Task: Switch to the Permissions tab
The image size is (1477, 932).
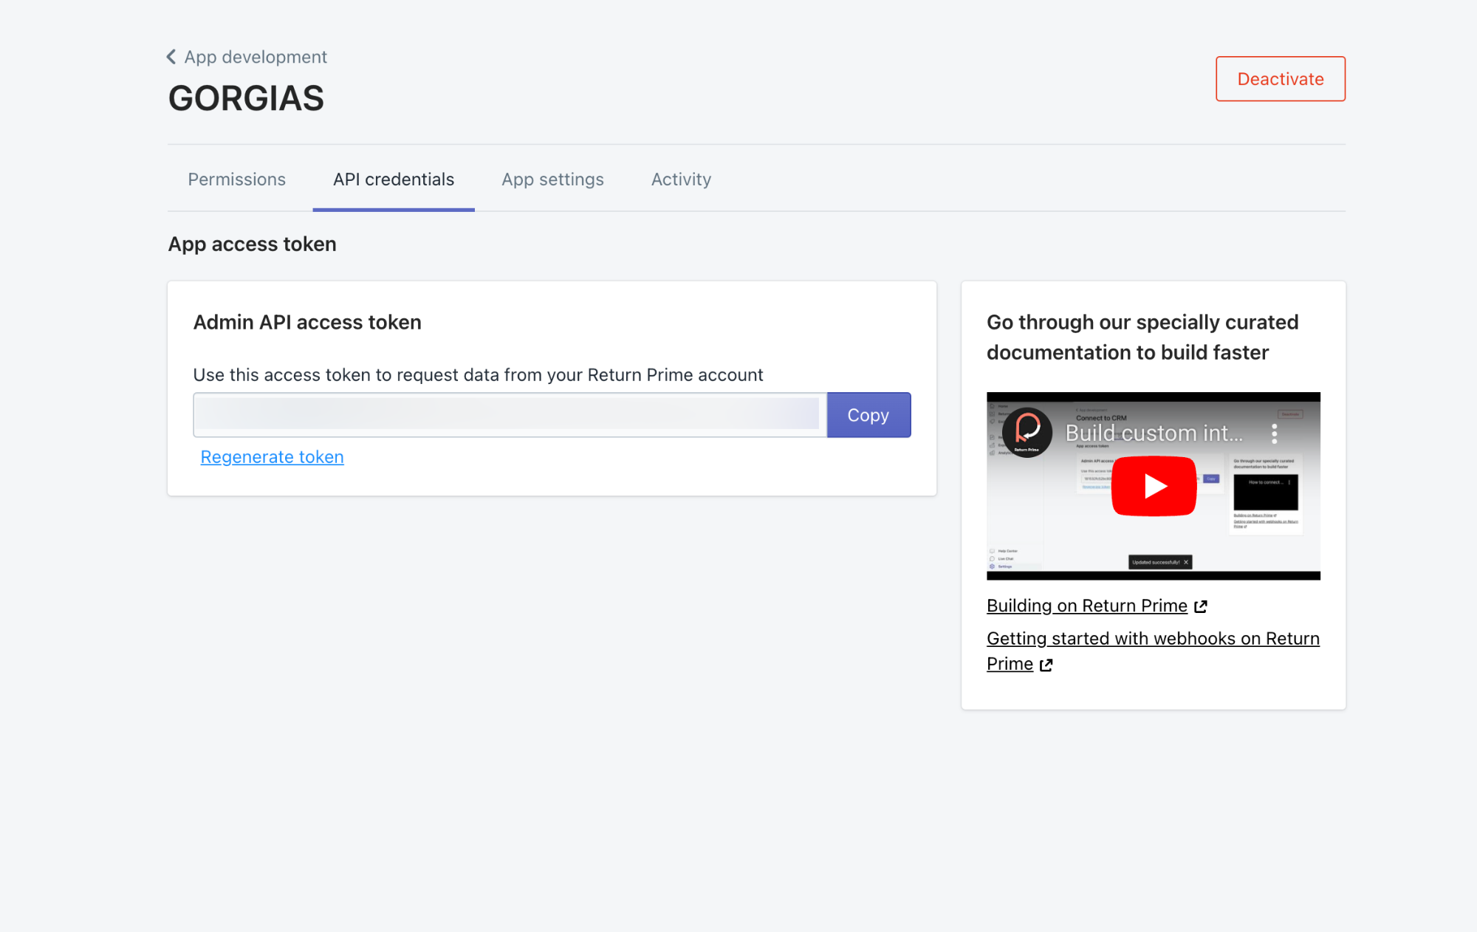Action: [236, 179]
